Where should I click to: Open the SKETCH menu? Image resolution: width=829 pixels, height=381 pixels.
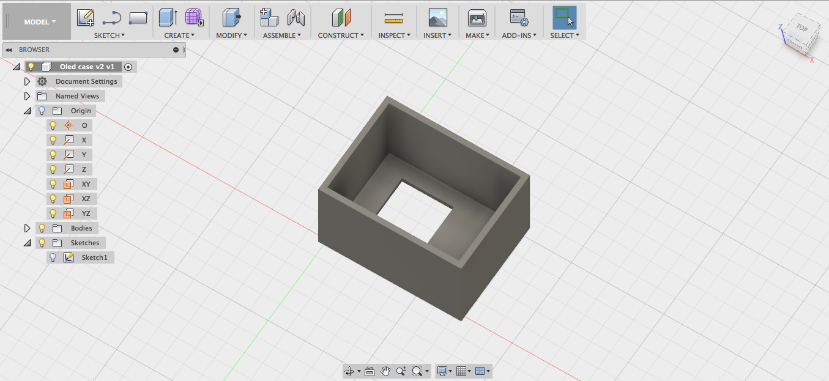tap(110, 35)
